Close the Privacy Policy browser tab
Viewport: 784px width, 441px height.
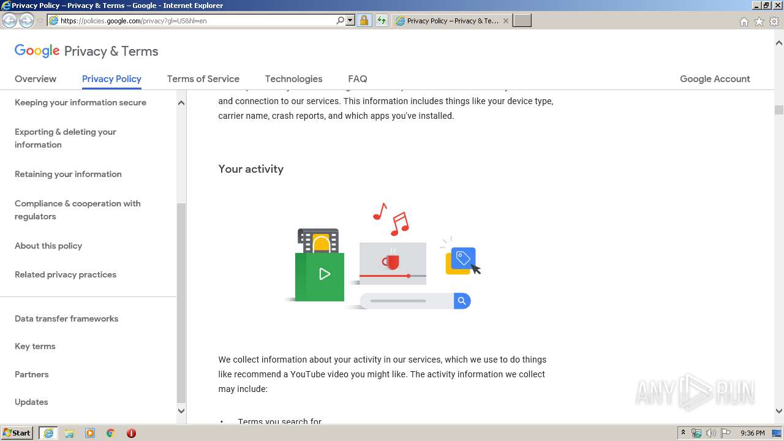tap(505, 21)
